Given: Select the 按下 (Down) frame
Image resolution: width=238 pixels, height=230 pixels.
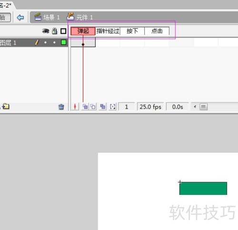Looking at the screenshot, I should (x=132, y=31).
